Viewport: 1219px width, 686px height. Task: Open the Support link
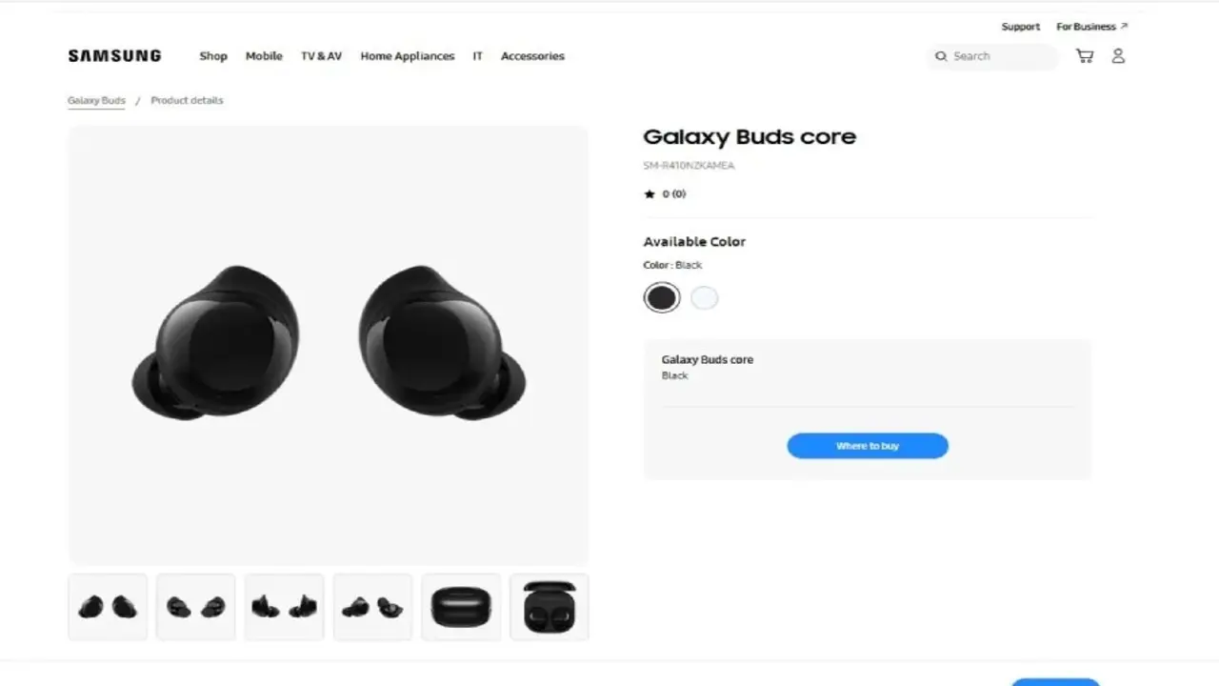1021,27
